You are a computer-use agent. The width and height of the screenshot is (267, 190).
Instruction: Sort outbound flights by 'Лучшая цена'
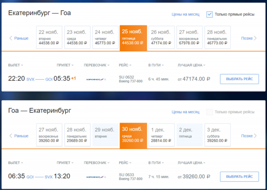coord(192,65)
